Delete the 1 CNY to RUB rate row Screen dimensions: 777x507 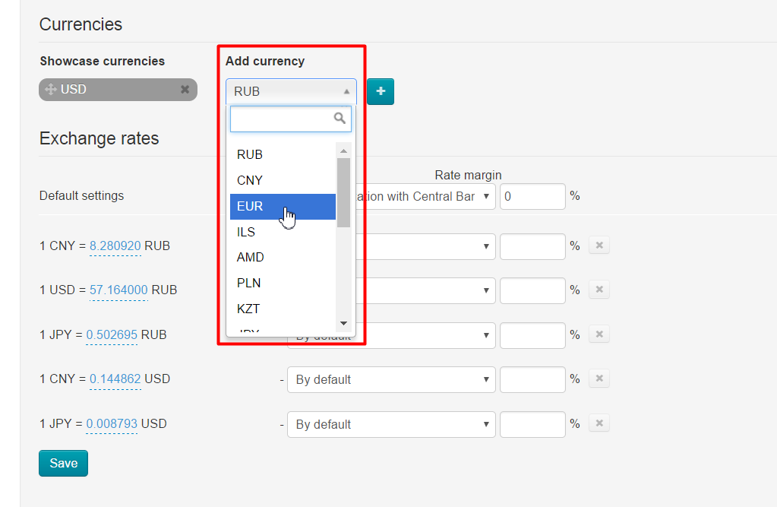click(x=599, y=245)
